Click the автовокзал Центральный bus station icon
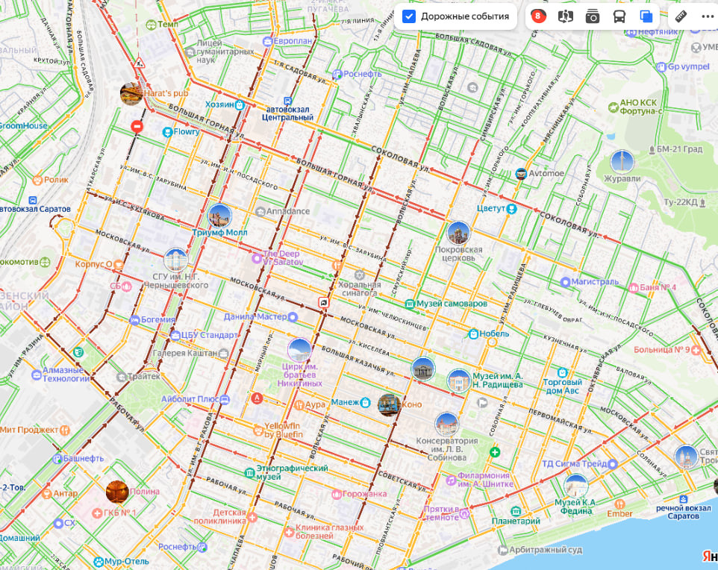 [x=288, y=101]
